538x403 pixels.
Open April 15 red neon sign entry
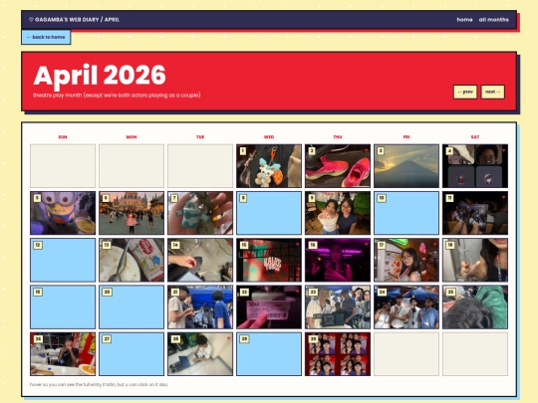269,260
